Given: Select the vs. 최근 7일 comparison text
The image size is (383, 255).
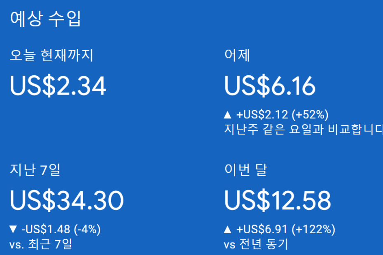Looking at the screenshot, I should [41, 244].
